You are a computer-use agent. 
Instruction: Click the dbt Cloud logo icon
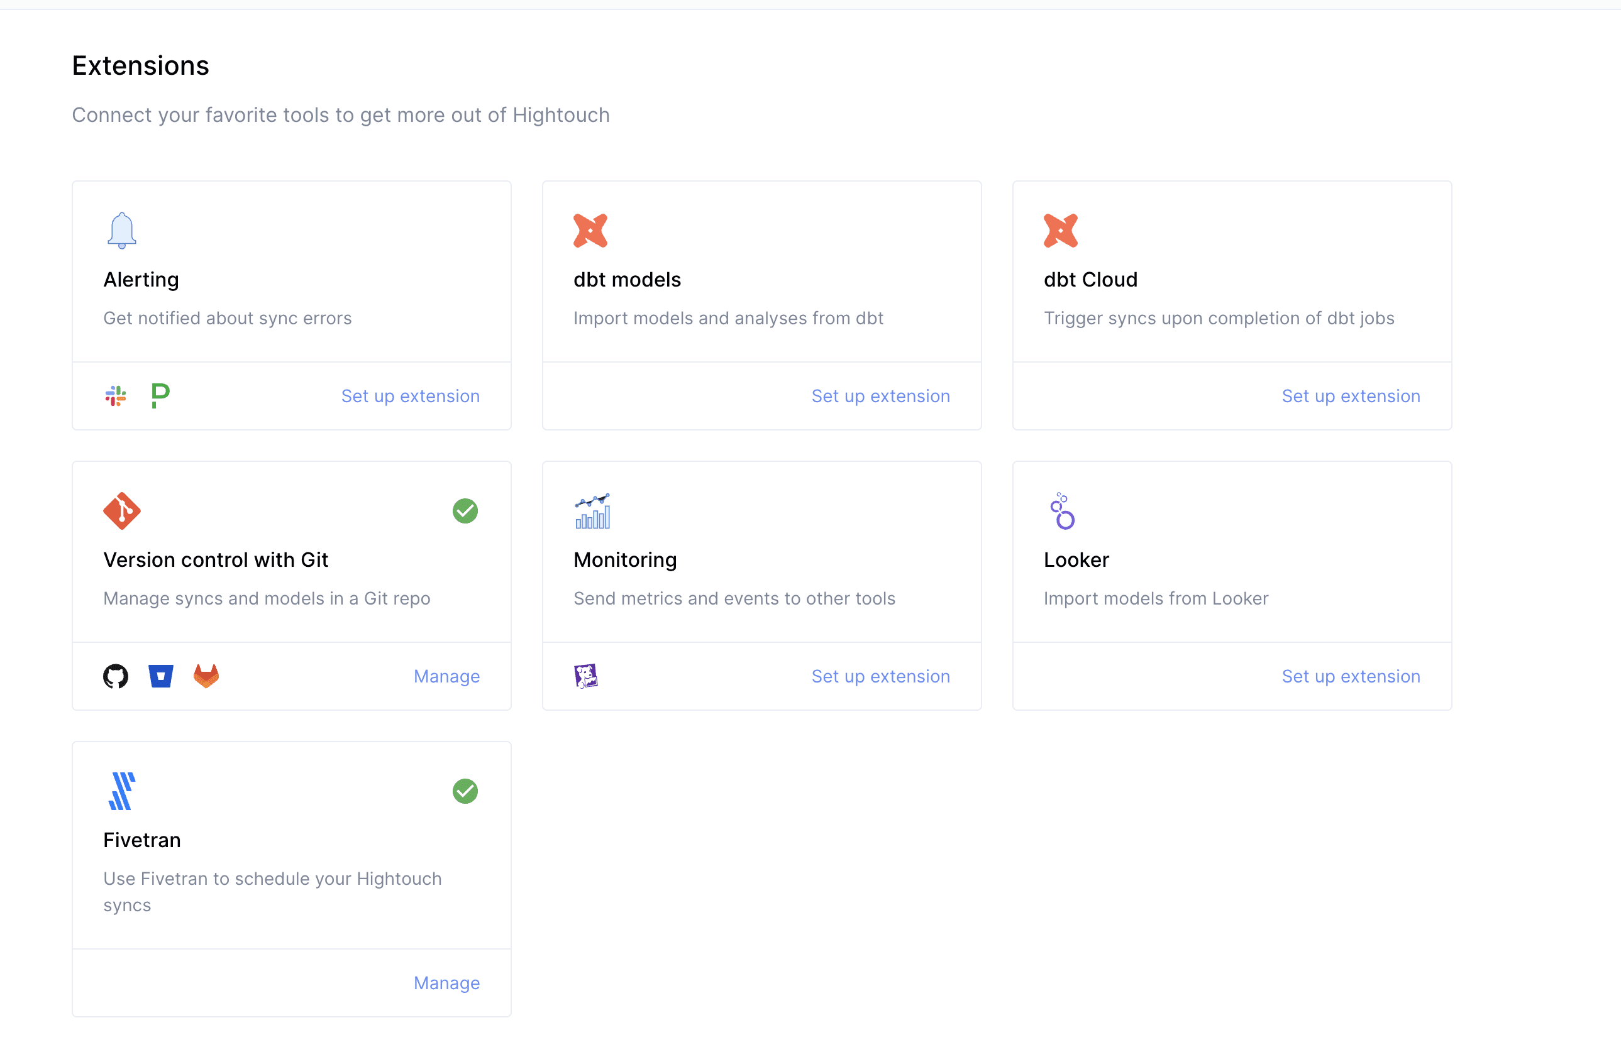[x=1061, y=230]
